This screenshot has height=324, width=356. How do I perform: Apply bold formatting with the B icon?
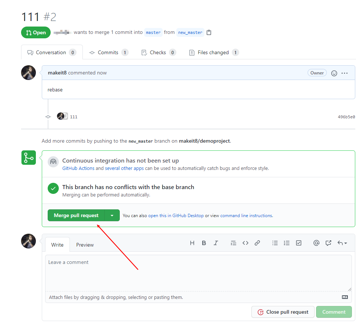coord(204,243)
